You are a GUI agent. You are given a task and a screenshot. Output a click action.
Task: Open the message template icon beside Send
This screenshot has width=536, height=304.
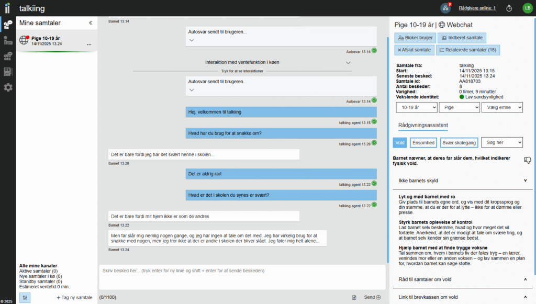coord(354,297)
